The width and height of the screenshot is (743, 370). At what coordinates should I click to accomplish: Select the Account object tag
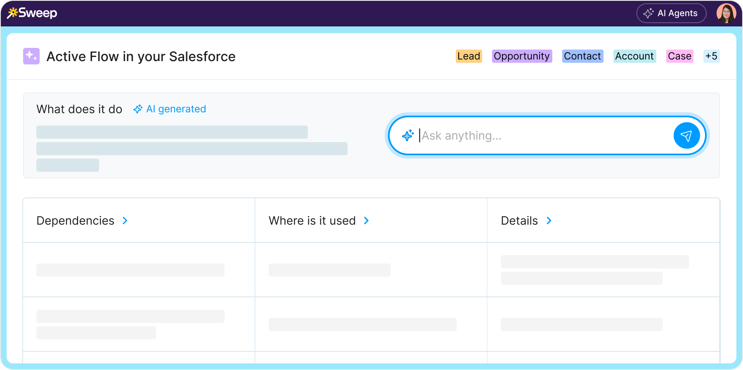[634, 56]
